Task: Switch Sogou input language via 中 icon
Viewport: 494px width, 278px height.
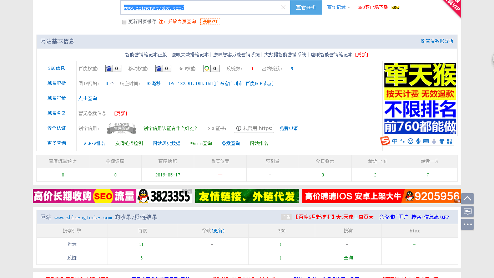Action: [395, 141]
